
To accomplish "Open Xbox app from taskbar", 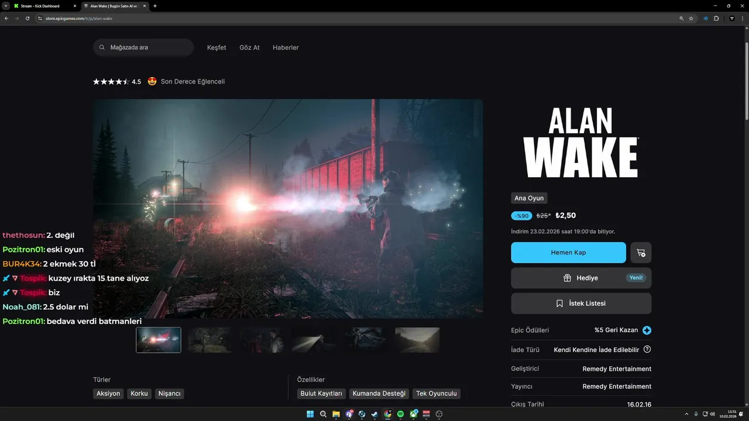I will click(413, 414).
